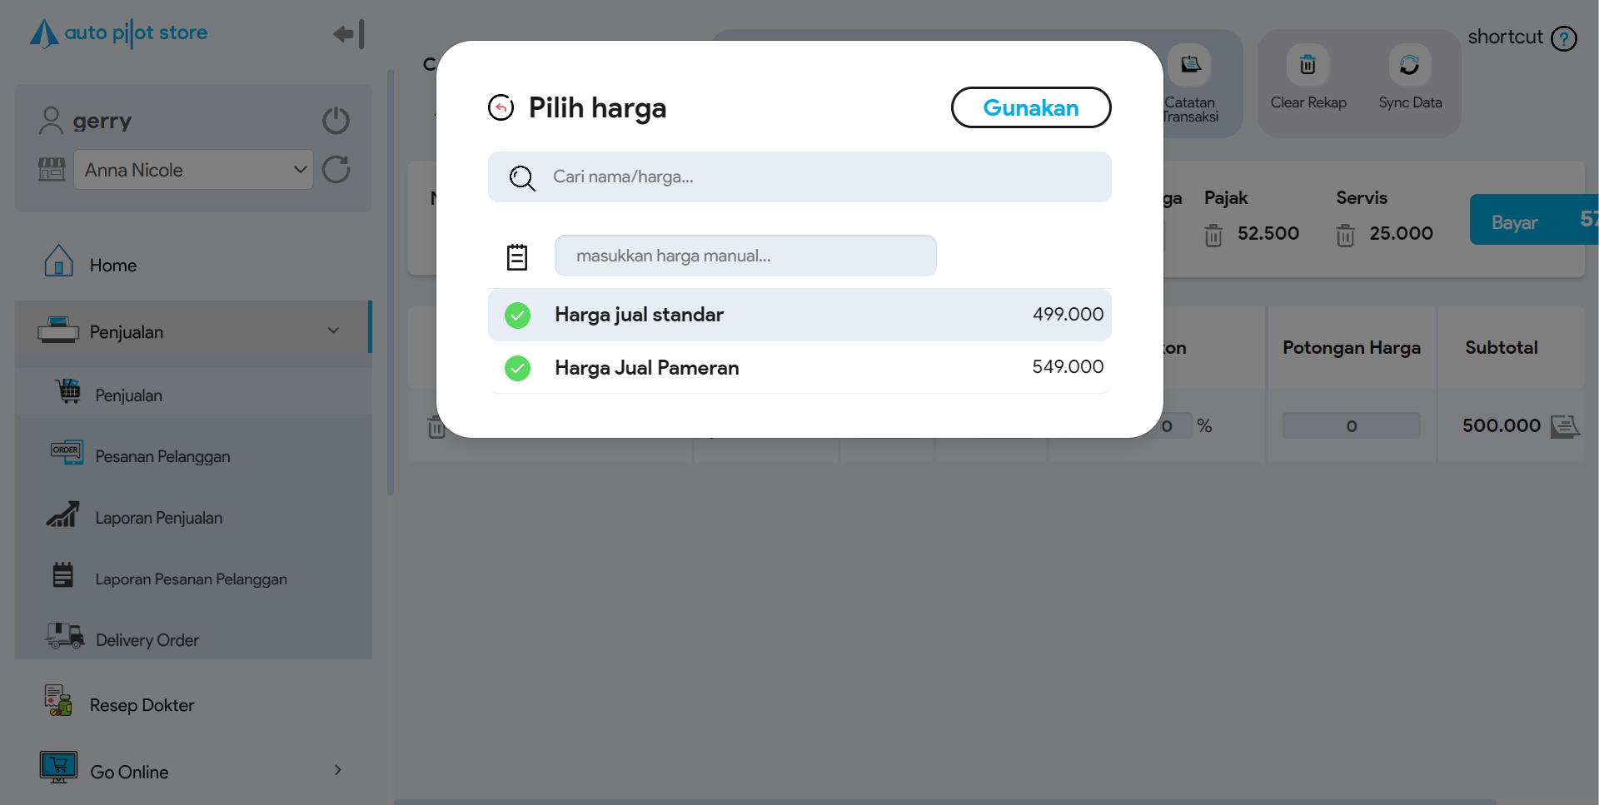Collapse the Penjualan menu section
1599x805 pixels.
333,330
